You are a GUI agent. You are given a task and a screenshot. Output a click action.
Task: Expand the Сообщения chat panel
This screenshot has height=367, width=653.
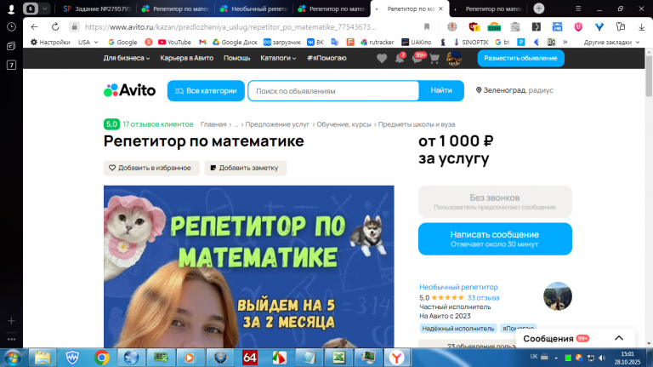tap(619, 338)
